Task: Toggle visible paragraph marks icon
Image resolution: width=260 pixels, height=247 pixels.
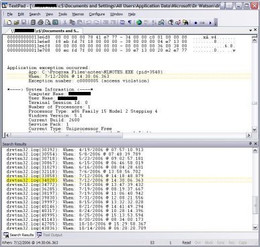Action: [x=130, y=22]
